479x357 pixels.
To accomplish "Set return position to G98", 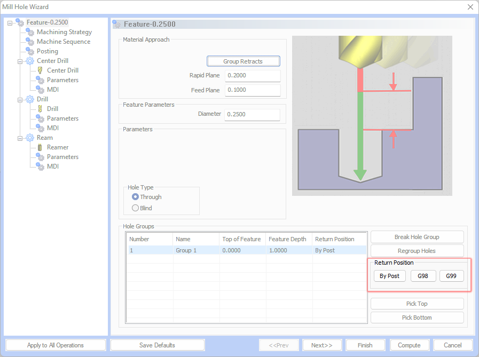I will 423,276.
